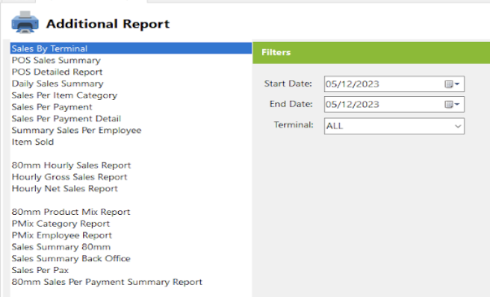The width and height of the screenshot is (490, 297).
Task: Pick the Hourly Gross Sales Report
Action: click(x=69, y=177)
